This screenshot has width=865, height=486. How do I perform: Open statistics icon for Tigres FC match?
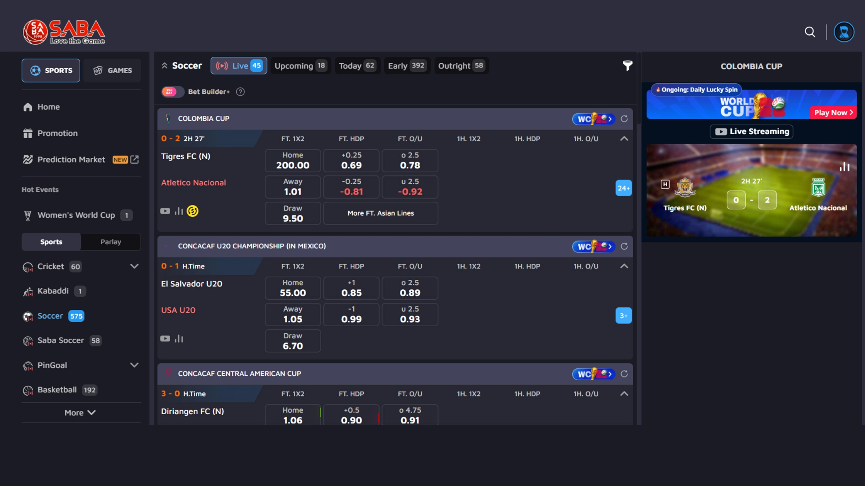pyautogui.click(x=179, y=211)
